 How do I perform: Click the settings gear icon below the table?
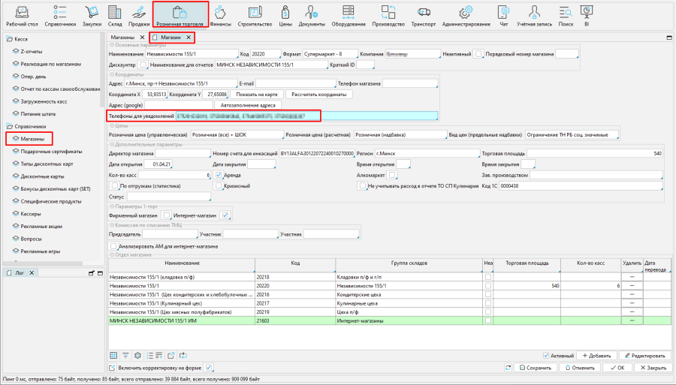(137, 355)
